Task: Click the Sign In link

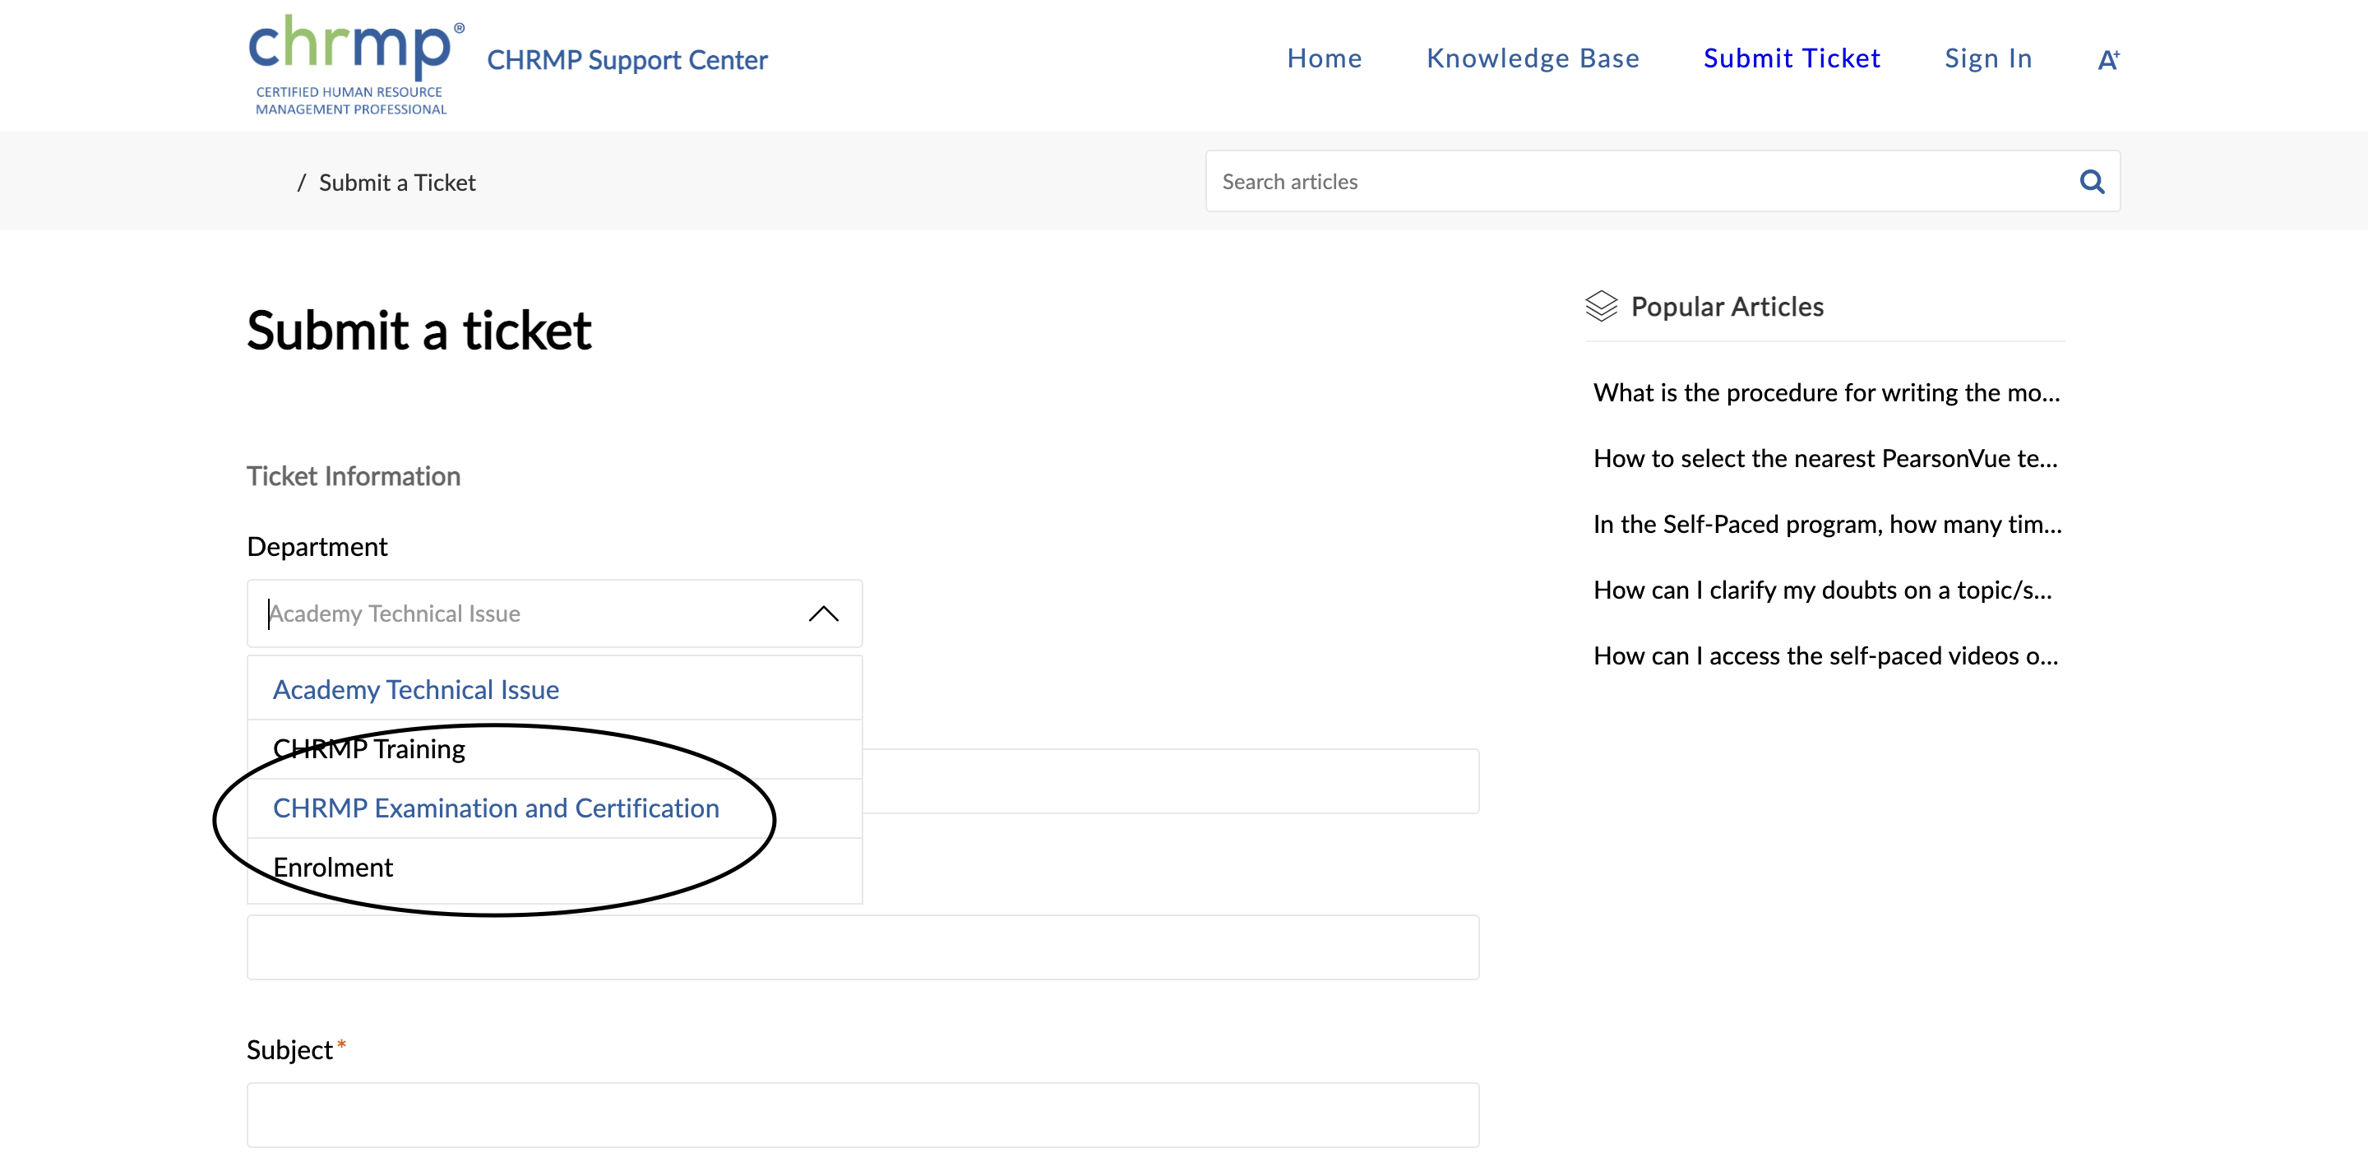Action: coord(1987,59)
